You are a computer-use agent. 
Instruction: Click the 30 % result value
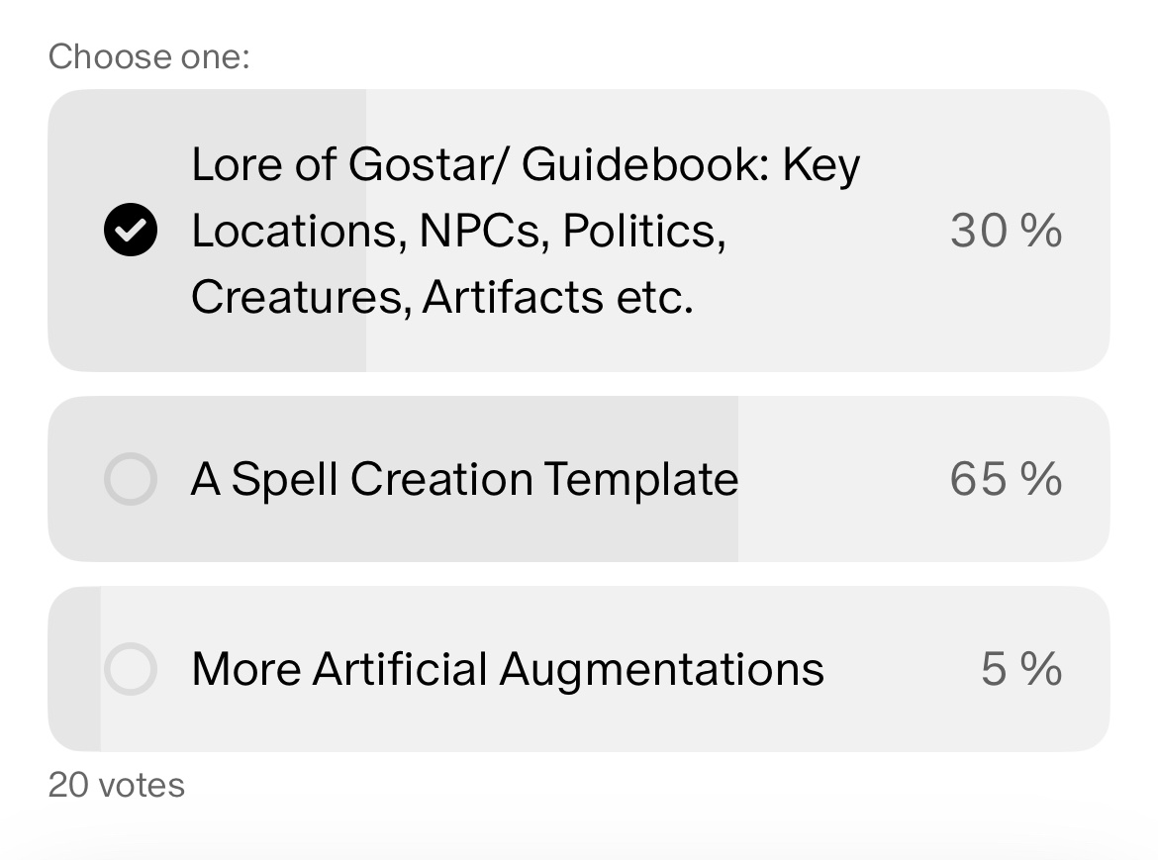click(1006, 231)
